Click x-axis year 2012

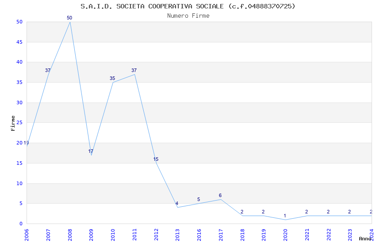(x=156, y=235)
